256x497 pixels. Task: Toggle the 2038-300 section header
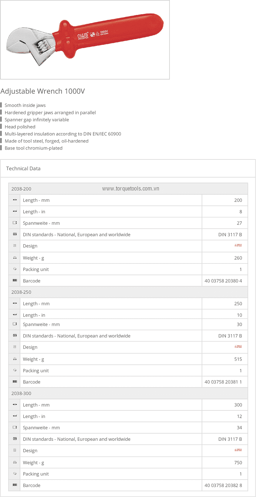point(21,393)
